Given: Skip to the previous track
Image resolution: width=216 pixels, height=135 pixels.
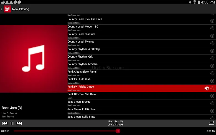Looking at the screenshot, I should click(x=4, y=123).
